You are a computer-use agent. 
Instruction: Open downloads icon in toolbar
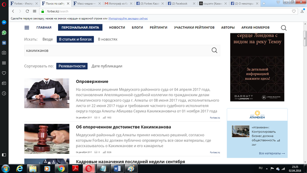click(302, 12)
